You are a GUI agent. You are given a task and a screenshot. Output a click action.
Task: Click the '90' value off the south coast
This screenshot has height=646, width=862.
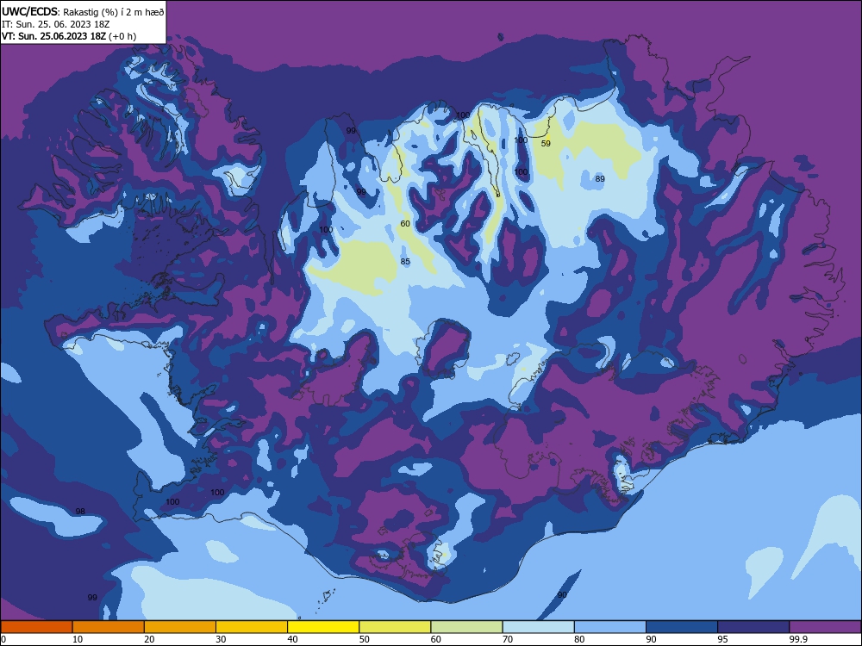(562, 595)
